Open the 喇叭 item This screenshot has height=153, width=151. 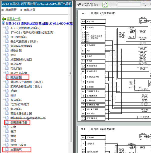(x=13, y=95)
